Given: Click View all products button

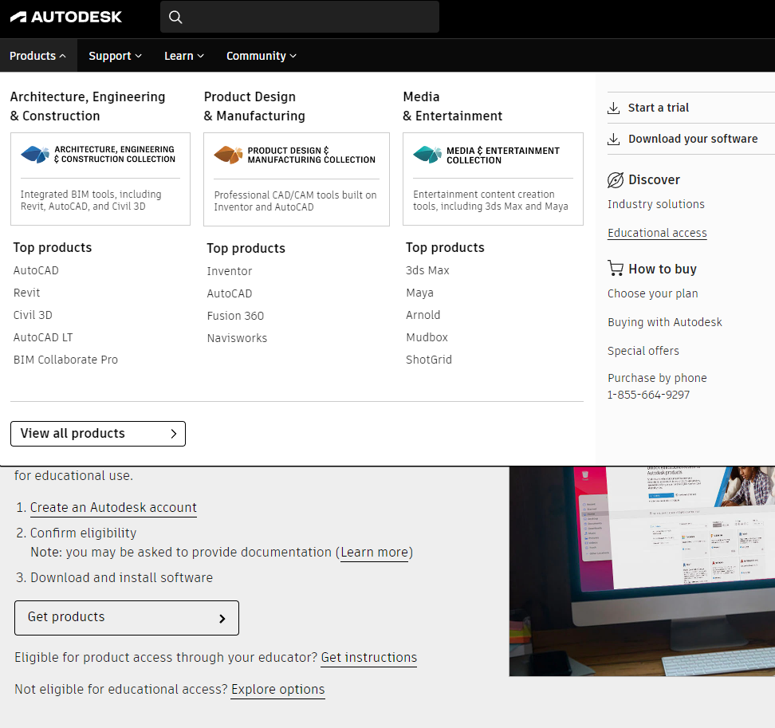Looking at the screenshot, I should pyautogui.click(x=98, y=434).
